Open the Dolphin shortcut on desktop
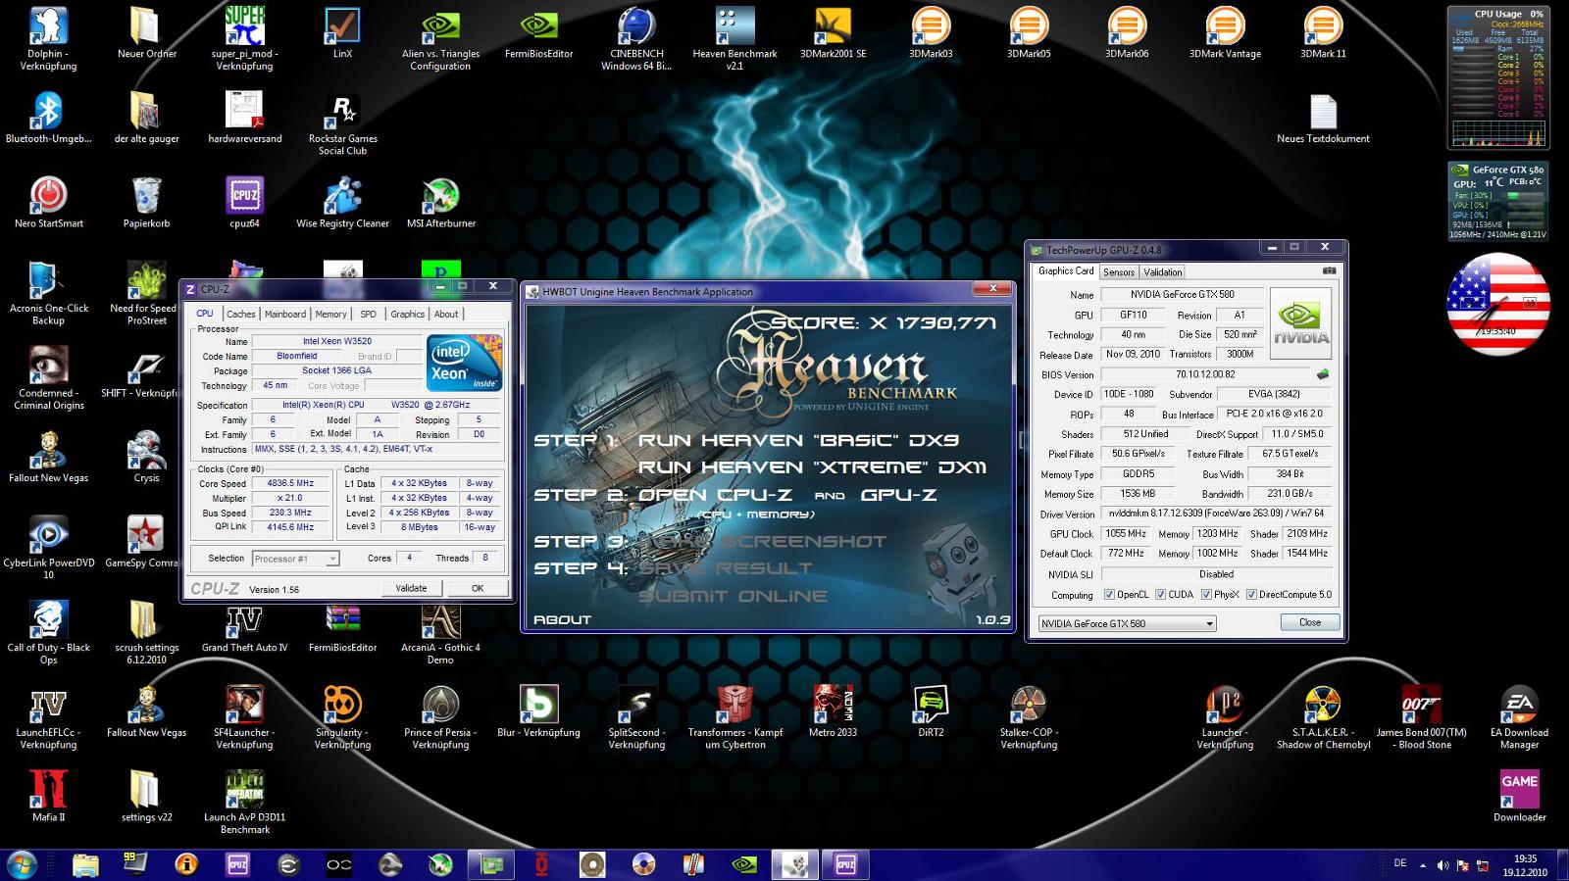Viewport: 1569px width, 881px height. point(48,39)
